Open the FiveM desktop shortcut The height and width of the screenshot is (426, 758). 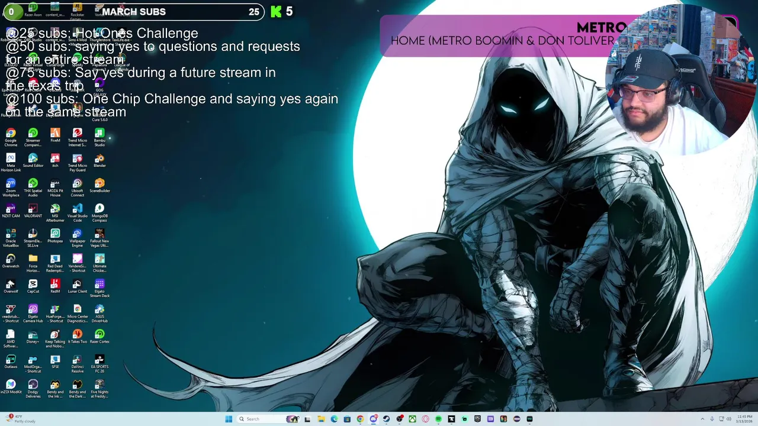(55, 135)
